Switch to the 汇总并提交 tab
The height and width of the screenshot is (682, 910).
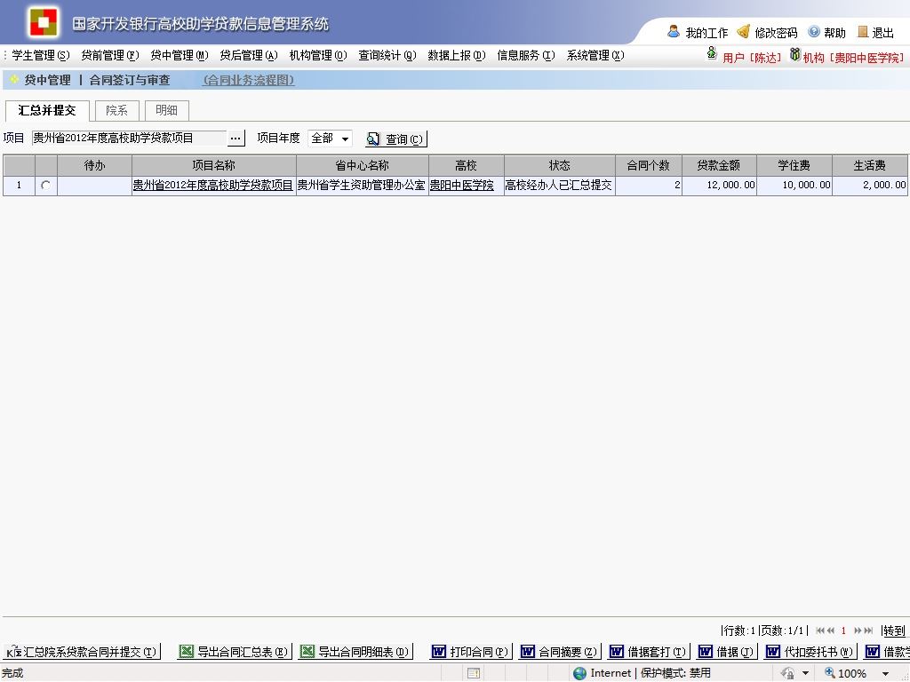47,110
